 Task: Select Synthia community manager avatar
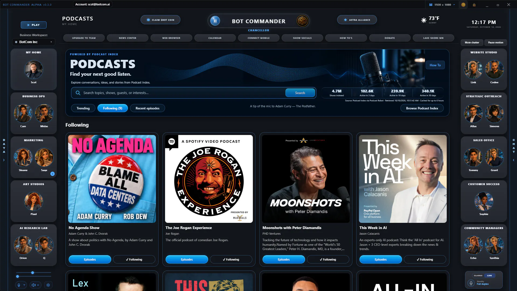pyautogui.click(x=494, y=245)
